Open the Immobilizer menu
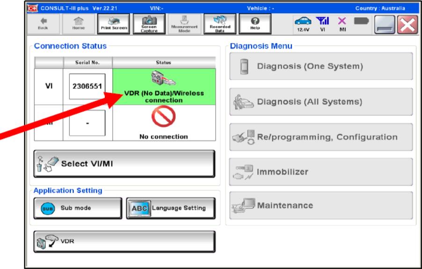 pos(321,172)
